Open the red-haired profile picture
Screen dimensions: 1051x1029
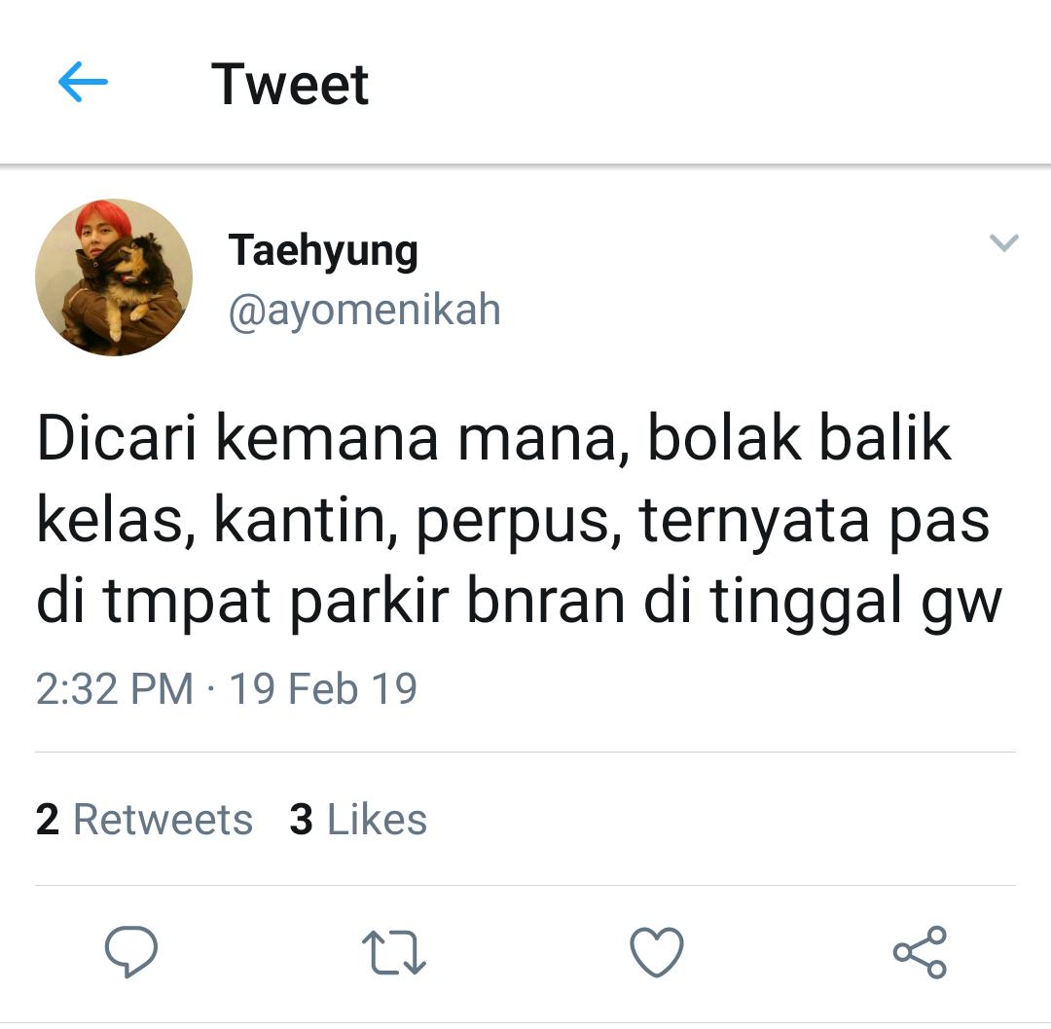[114, 277]
